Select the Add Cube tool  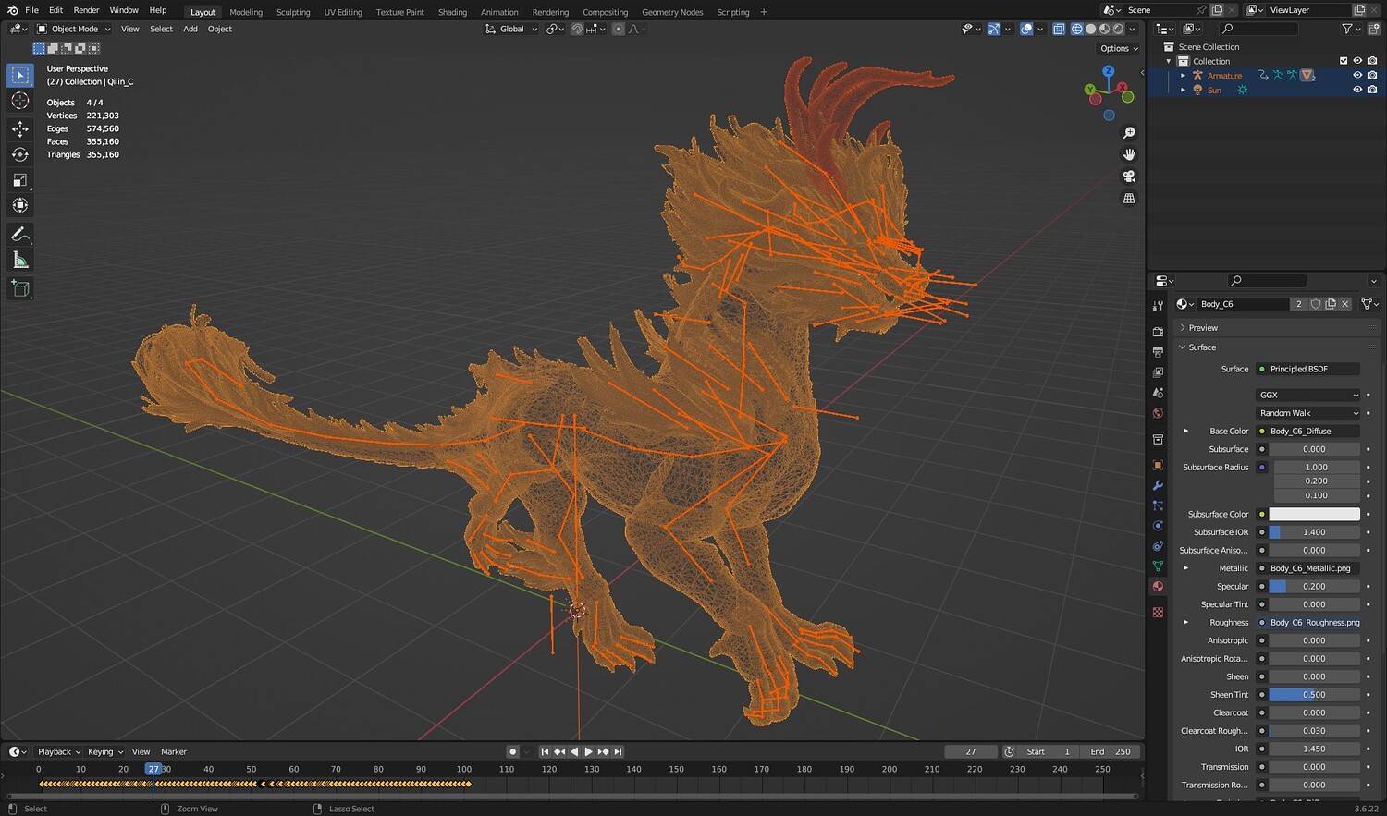pos(20,289)
